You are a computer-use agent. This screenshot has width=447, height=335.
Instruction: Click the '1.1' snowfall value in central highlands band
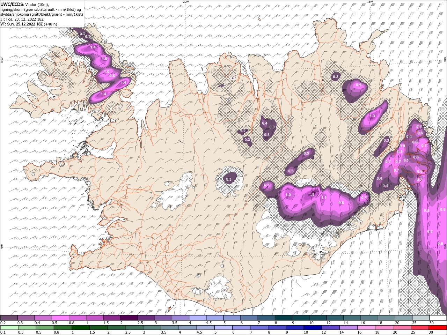[x=323, y=198]
